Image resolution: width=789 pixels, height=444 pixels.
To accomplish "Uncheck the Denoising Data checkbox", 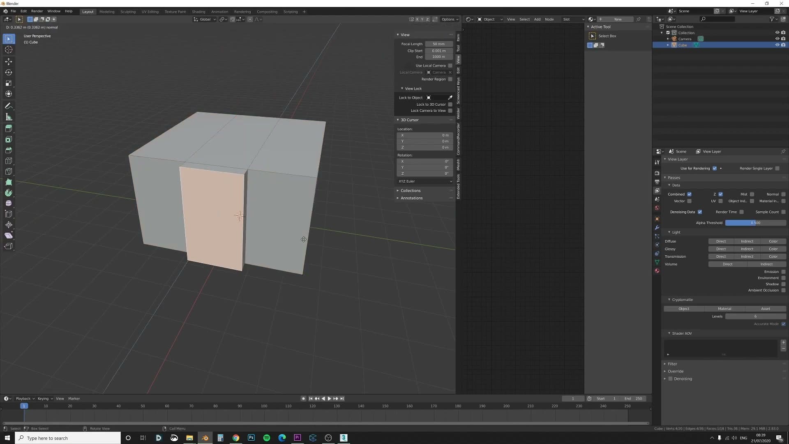I will [x=700, y=212].
